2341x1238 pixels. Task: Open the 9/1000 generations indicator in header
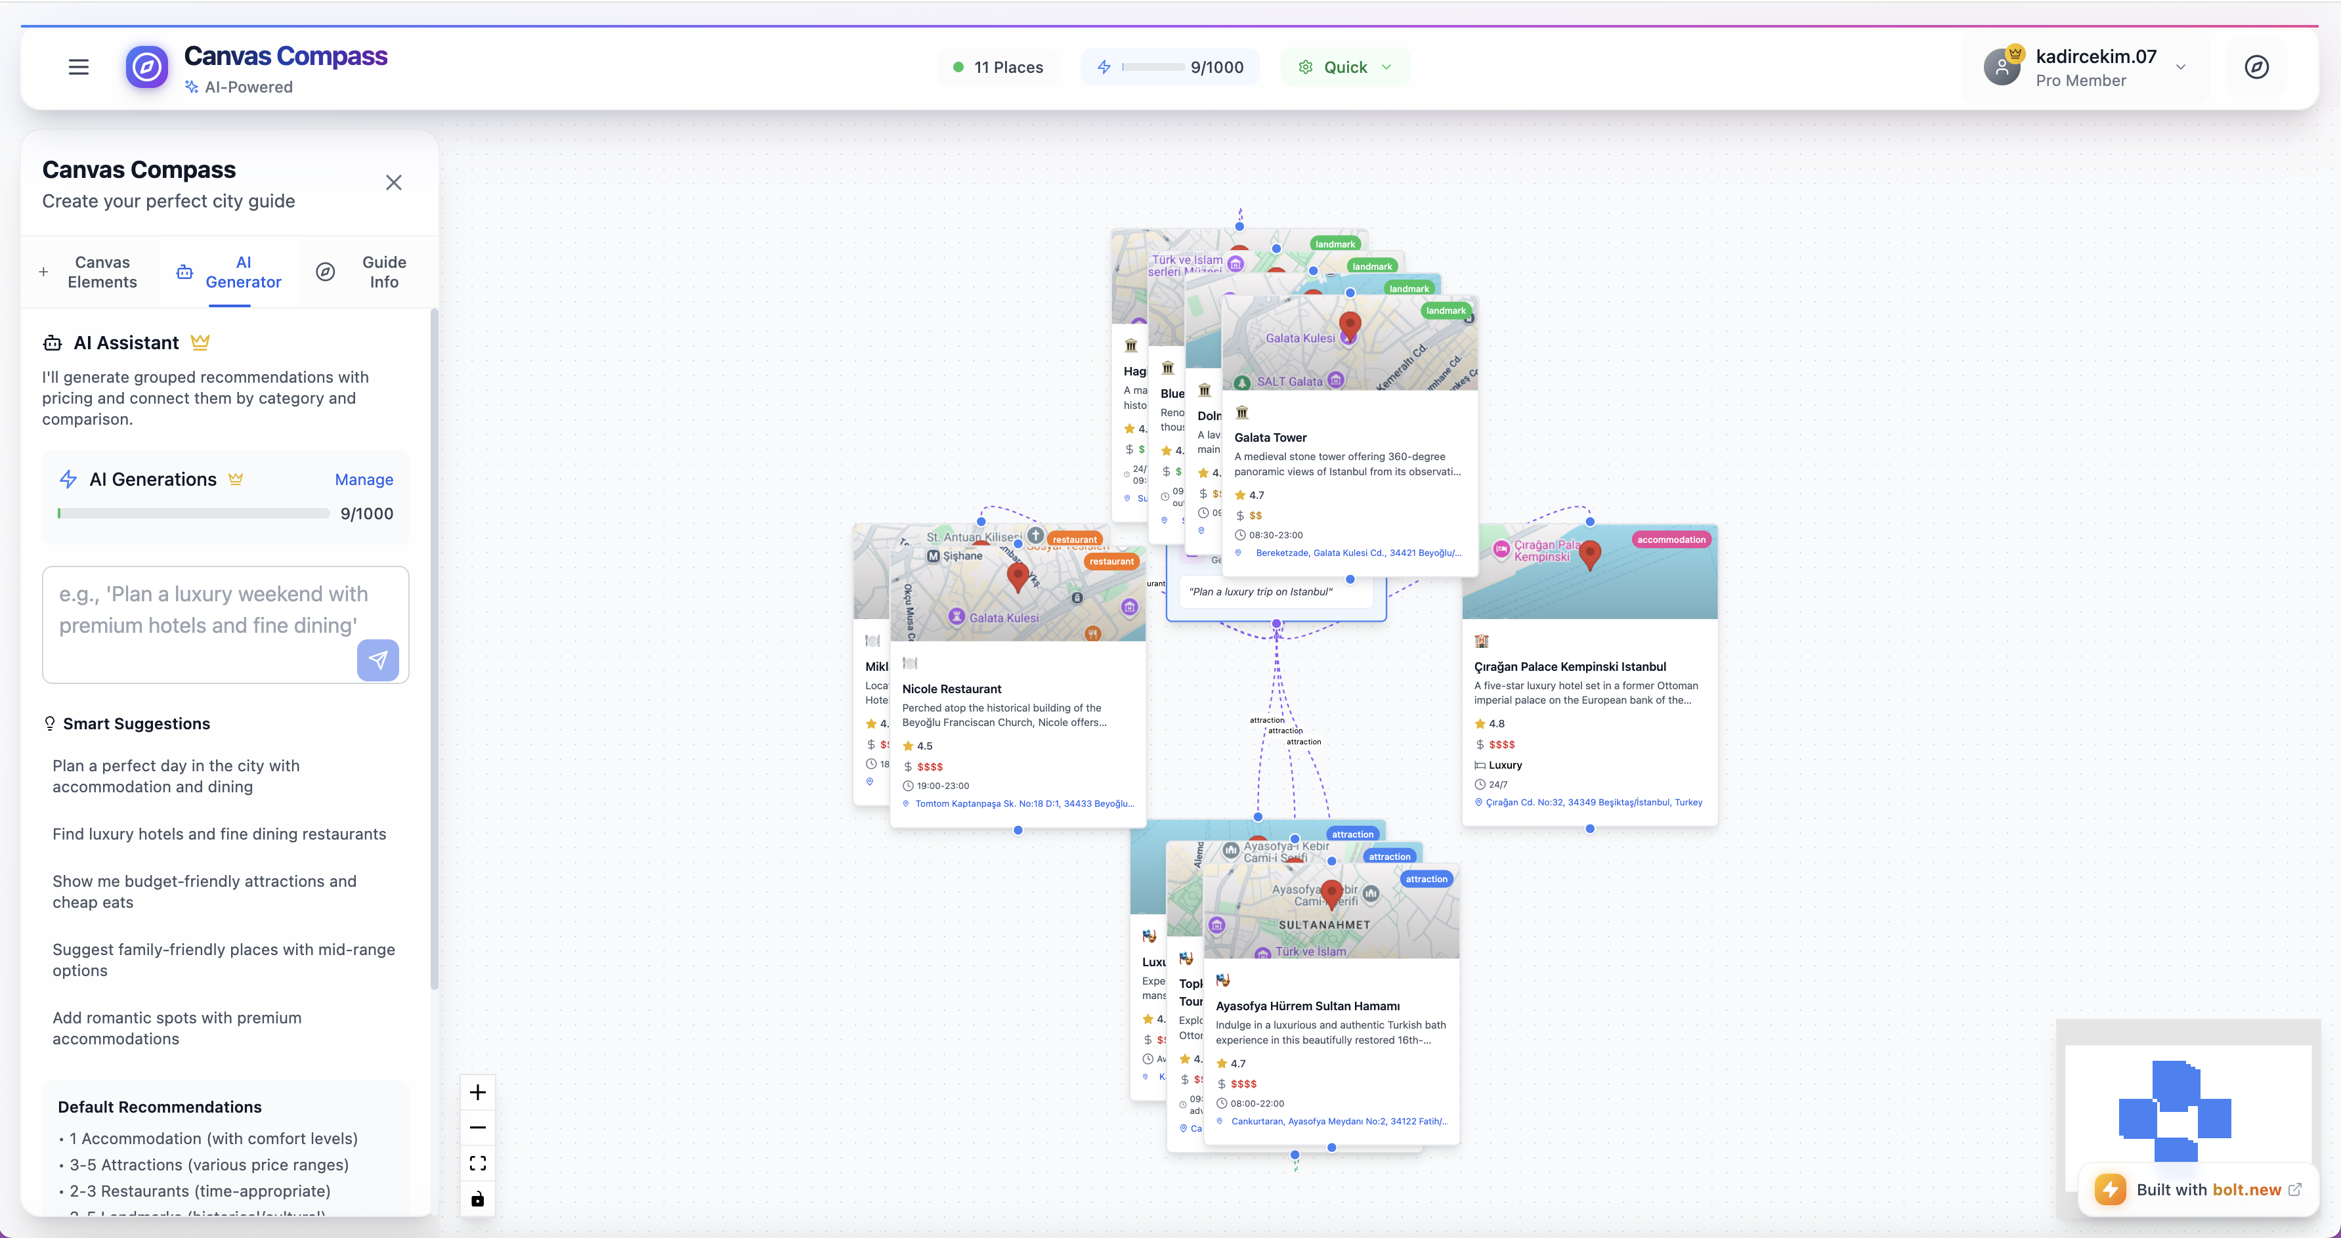click(1170, 67)
